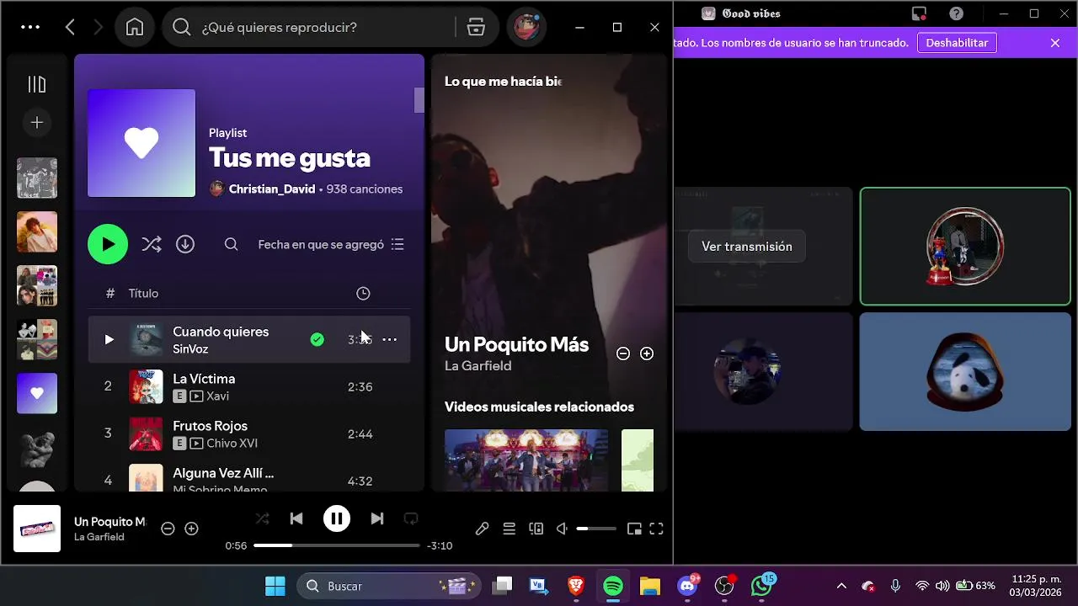Search within the playlist using the magnifier icon
The image size is (1078, 606).
coord(231,244)
